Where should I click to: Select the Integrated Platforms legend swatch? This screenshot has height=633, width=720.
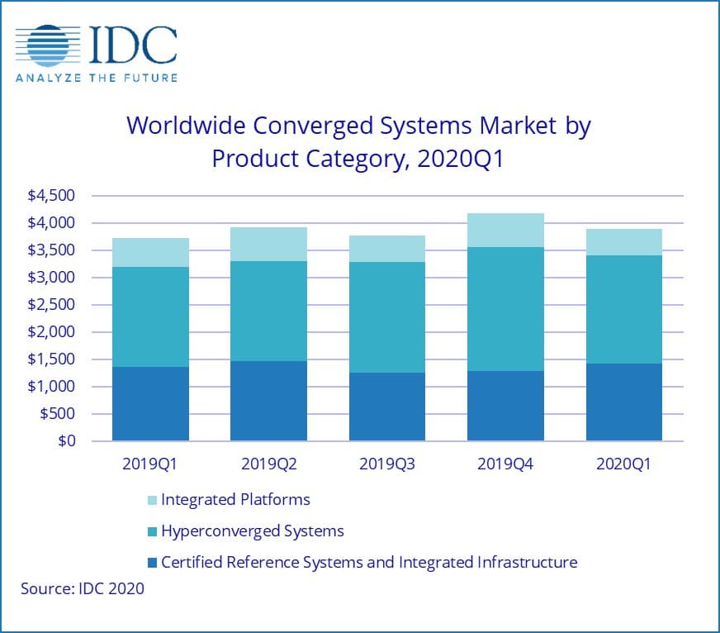pyautogui.click(x=152, y=500)
